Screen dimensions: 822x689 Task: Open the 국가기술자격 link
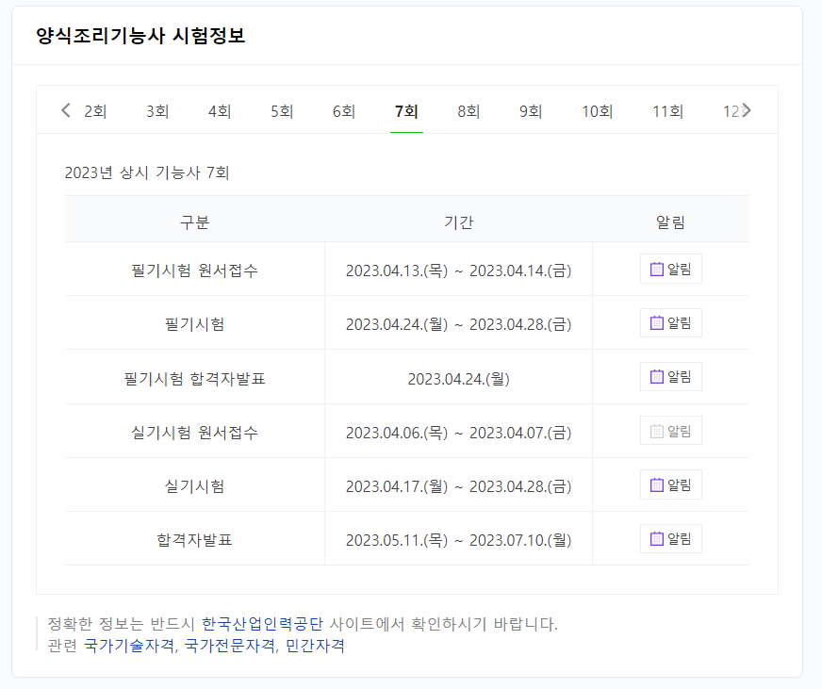(x=129, y=646)
